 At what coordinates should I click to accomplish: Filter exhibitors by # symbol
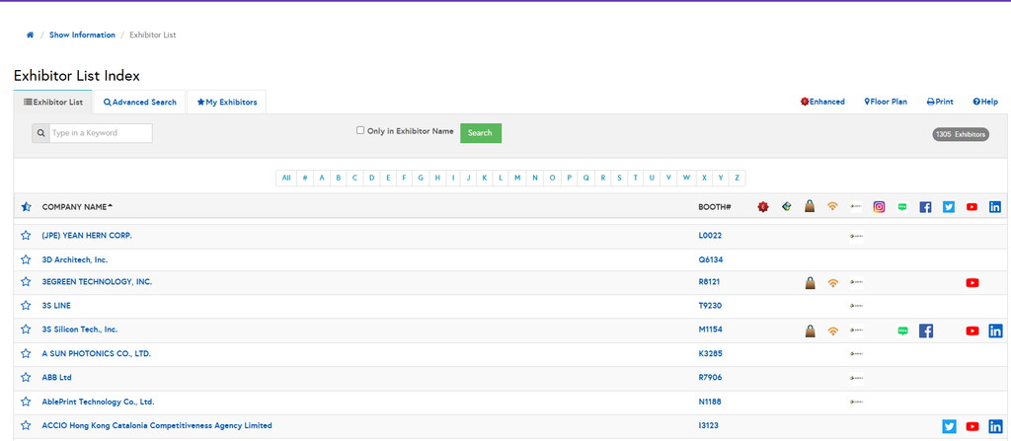pyautogui.click(x=305, y=178)
